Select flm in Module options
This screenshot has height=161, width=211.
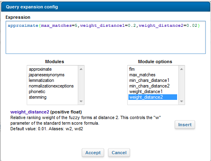tap(153, 69)
